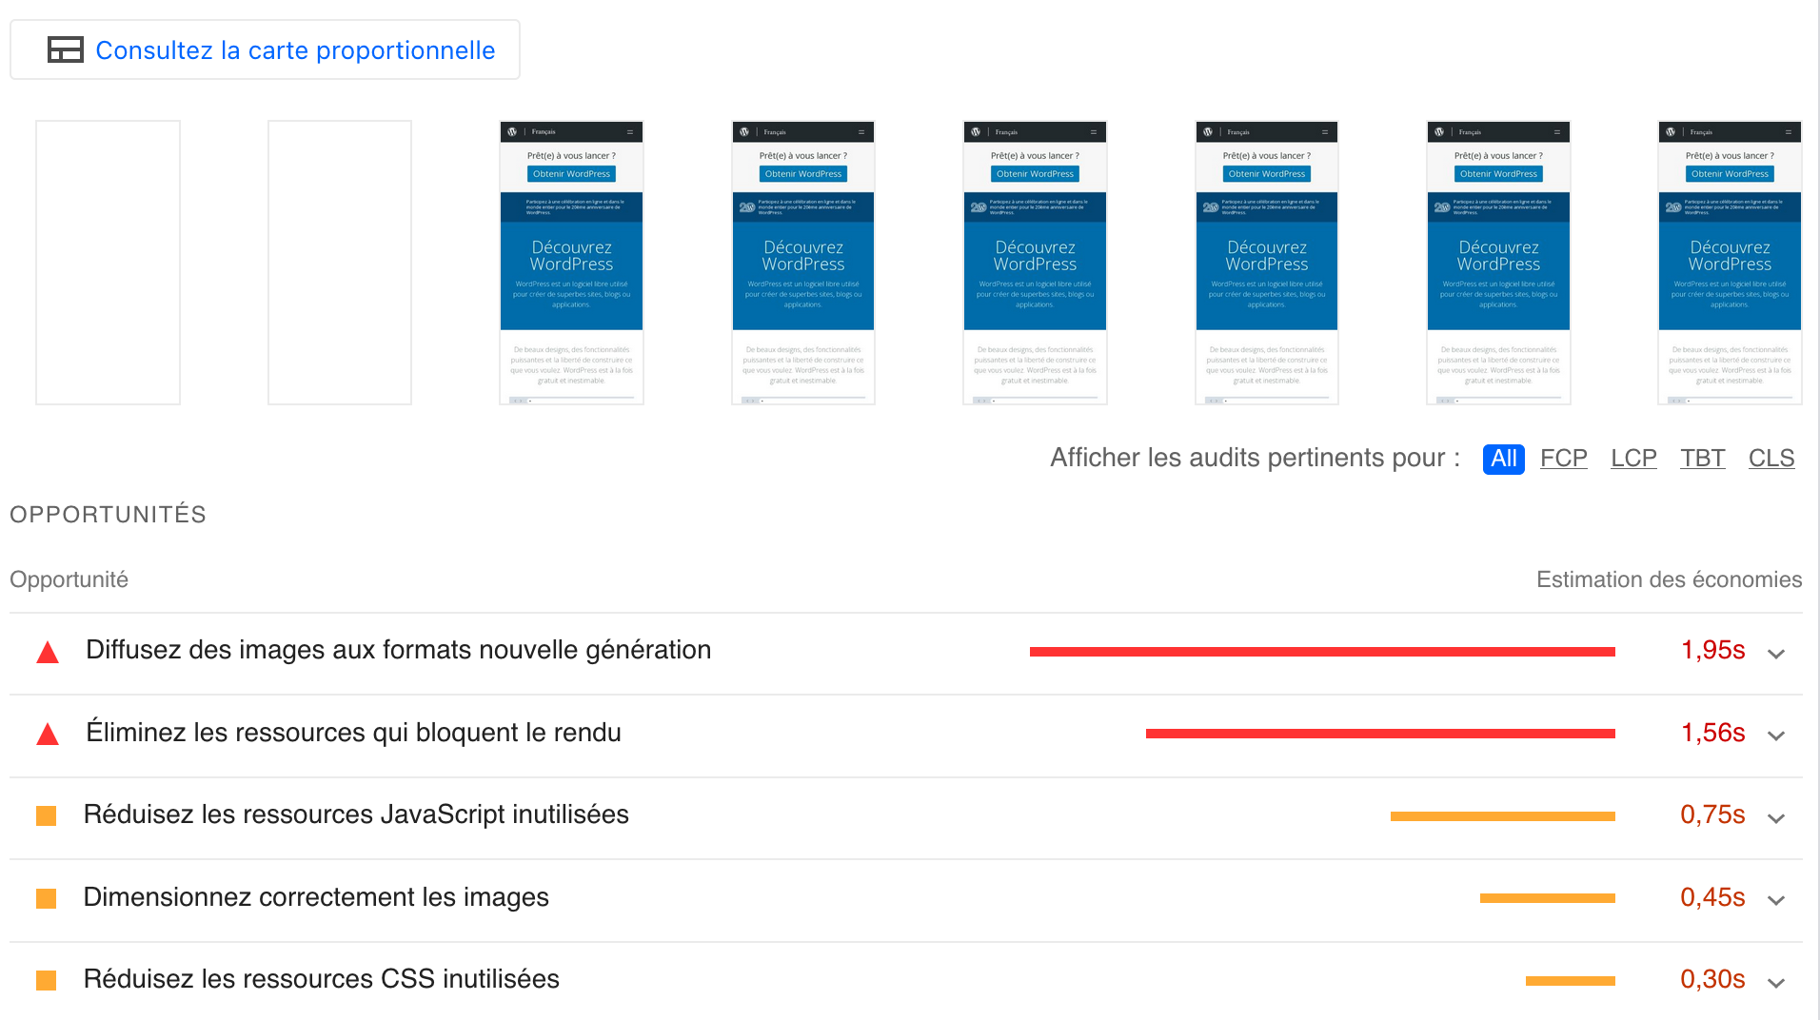The image size is (1820, 1020).
Task: Click the WordPress logo in a filmstrip thumbnail
Action: coord(513,131)
